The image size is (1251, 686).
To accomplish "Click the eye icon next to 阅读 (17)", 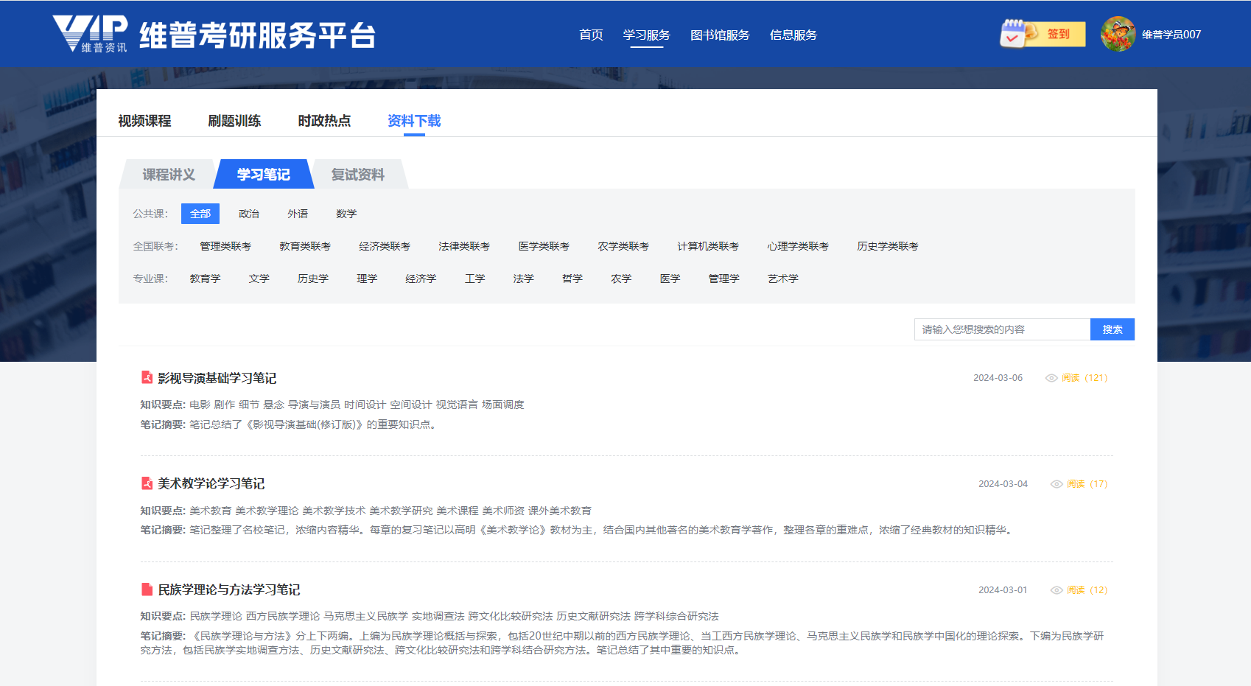I will 1056,484.
